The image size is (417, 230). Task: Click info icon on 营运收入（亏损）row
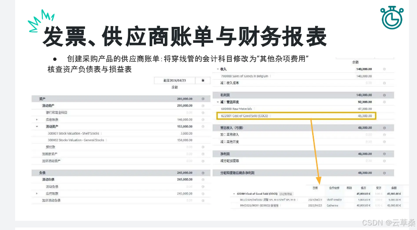pyautogui.click(x=384, y=128)
